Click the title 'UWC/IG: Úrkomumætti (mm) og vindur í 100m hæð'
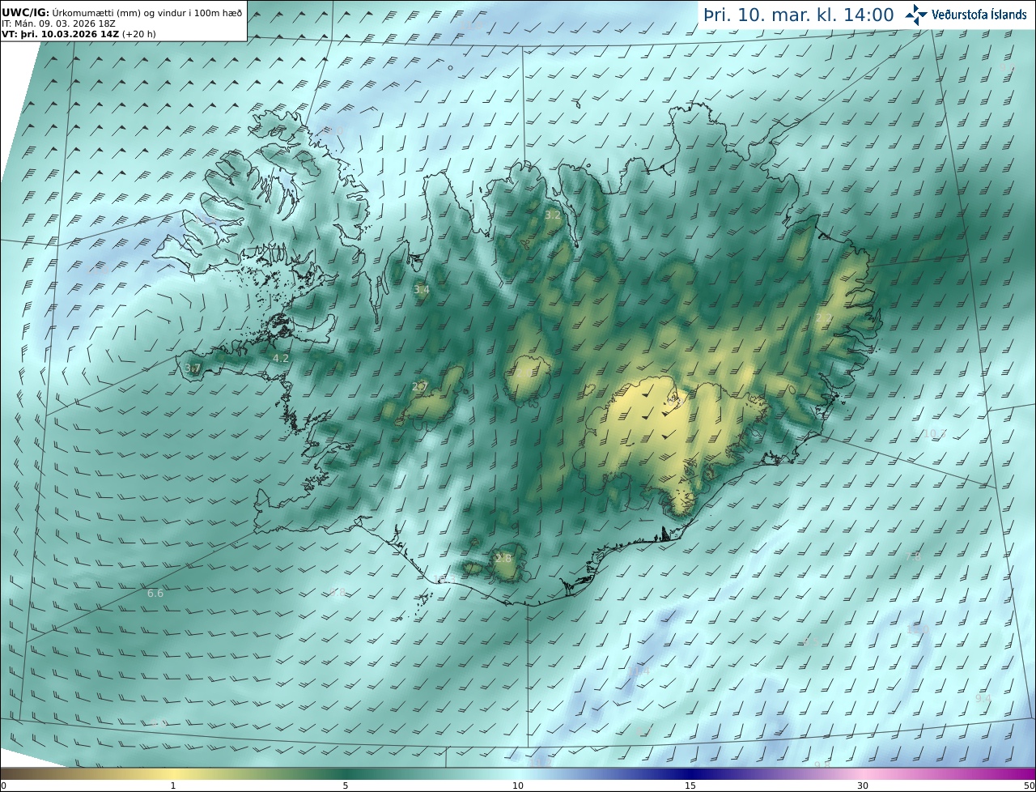Image resolution: width=1036 pixels, height=792 pixels. coord(121,12)
